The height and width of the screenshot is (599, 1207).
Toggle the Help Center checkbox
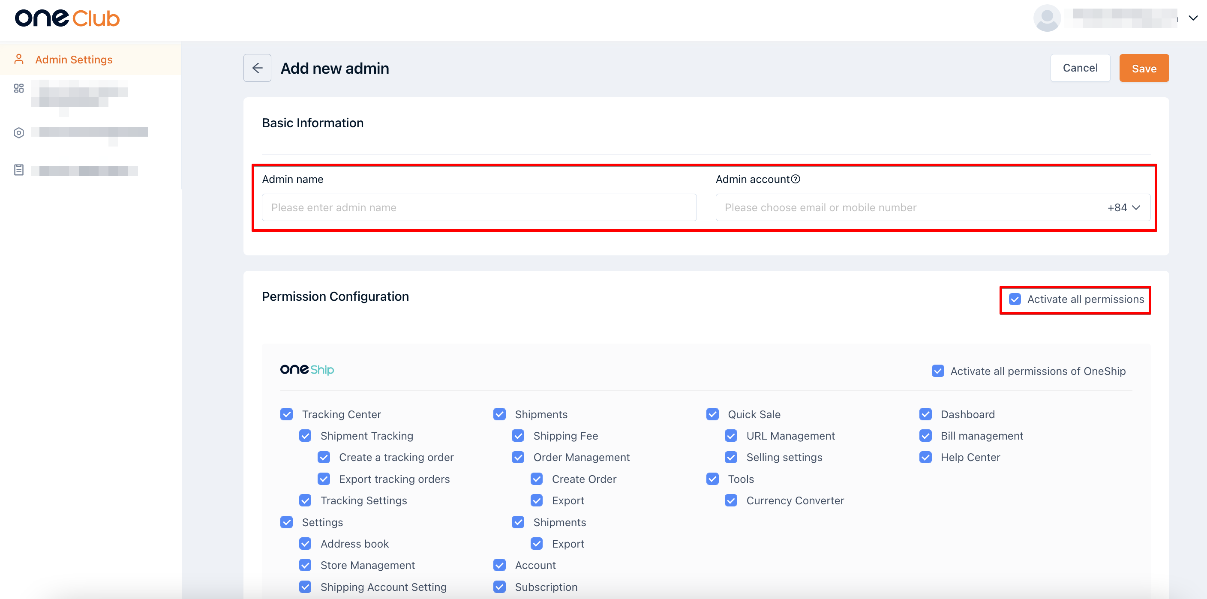point(925,457)
